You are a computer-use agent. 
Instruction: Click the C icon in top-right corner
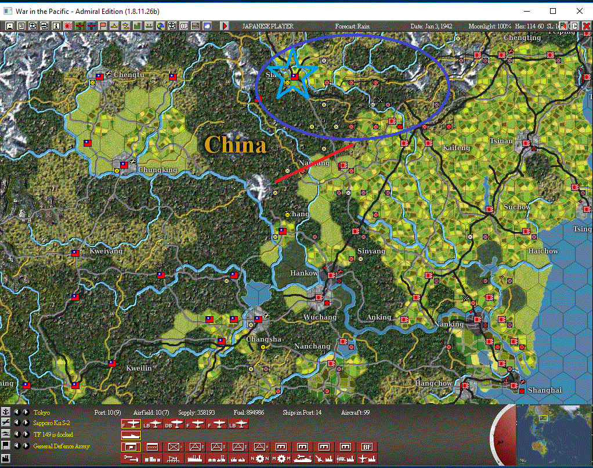coord(575,26)
